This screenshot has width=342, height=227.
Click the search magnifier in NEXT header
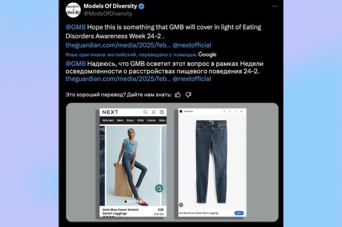tap(145, 112)
